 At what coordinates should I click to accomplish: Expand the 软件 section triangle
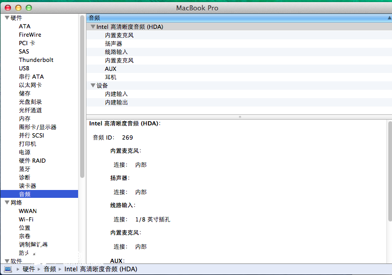(7, 261)
